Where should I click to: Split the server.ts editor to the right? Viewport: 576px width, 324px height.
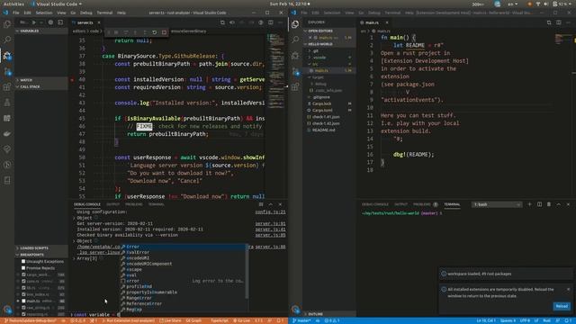pyautogui.click(x=270, y=22)
